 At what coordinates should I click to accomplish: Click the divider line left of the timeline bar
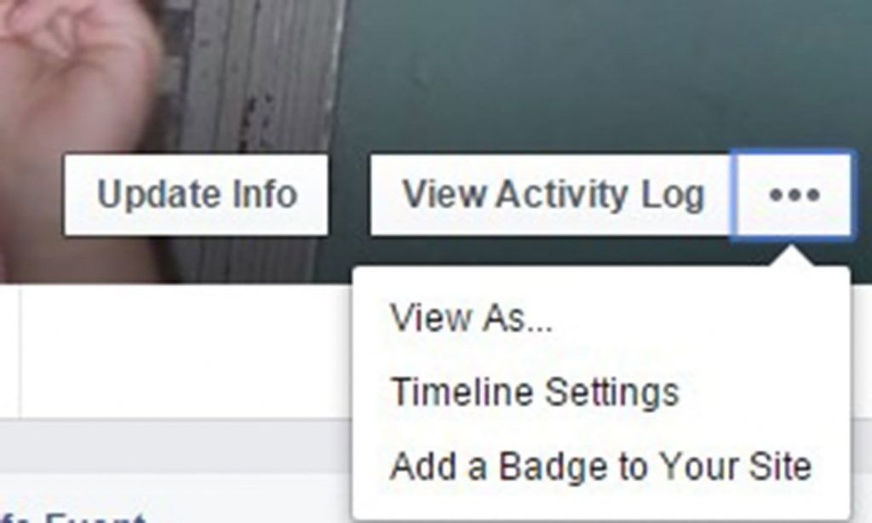20,351
